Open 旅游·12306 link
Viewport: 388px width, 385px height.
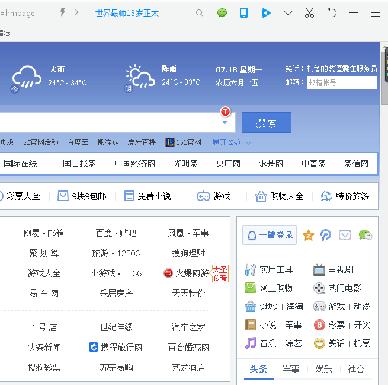pos(116,253)
